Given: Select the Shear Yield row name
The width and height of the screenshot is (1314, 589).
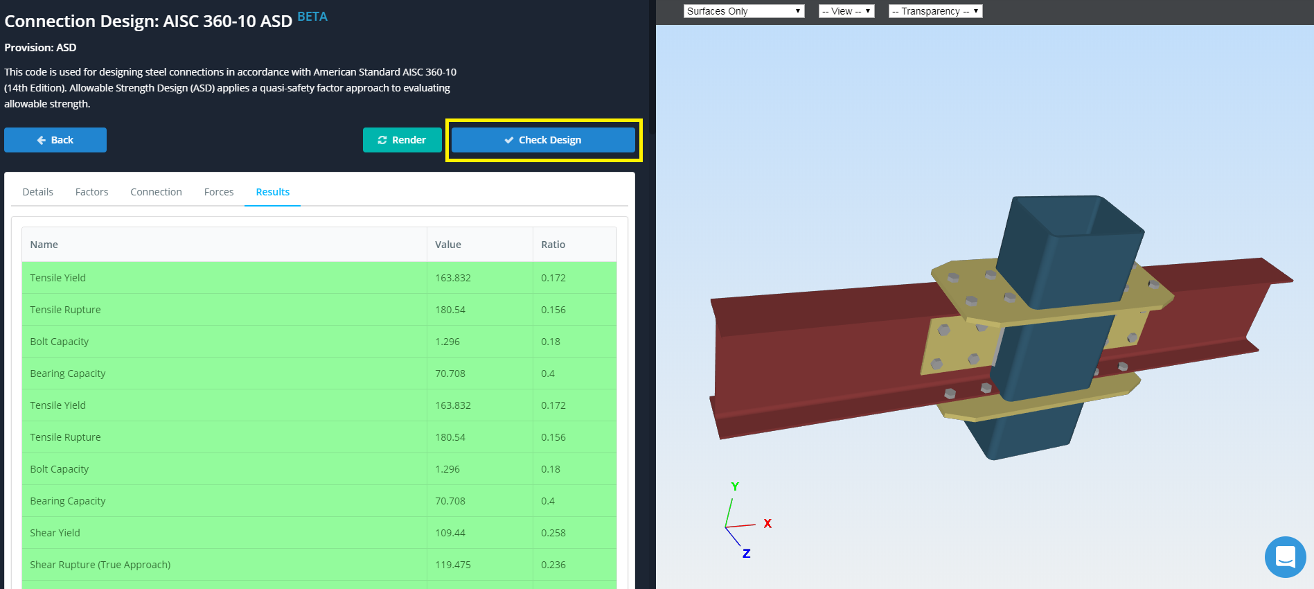Looking at the screenshot, I should (55, 533).
